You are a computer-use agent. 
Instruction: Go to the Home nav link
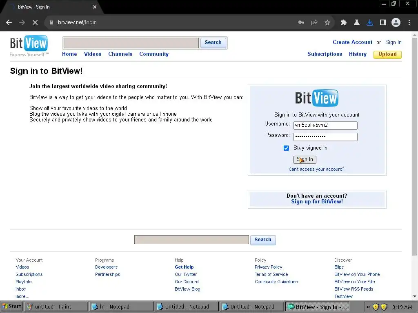[x=69, y=54]
